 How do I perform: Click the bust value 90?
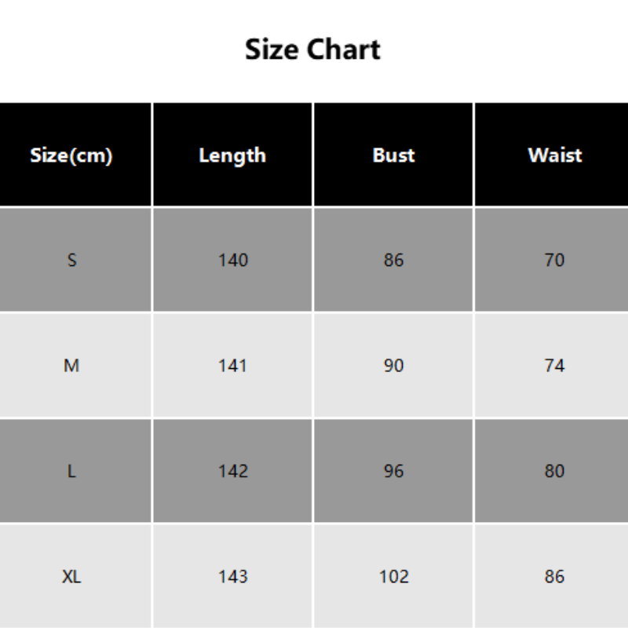pos(393,365)
